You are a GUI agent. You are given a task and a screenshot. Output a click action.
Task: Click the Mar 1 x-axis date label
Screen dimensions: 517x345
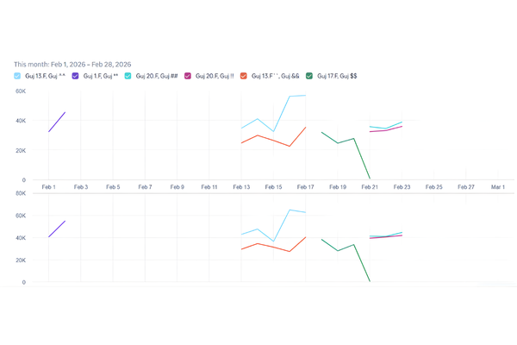click(498, 187)
